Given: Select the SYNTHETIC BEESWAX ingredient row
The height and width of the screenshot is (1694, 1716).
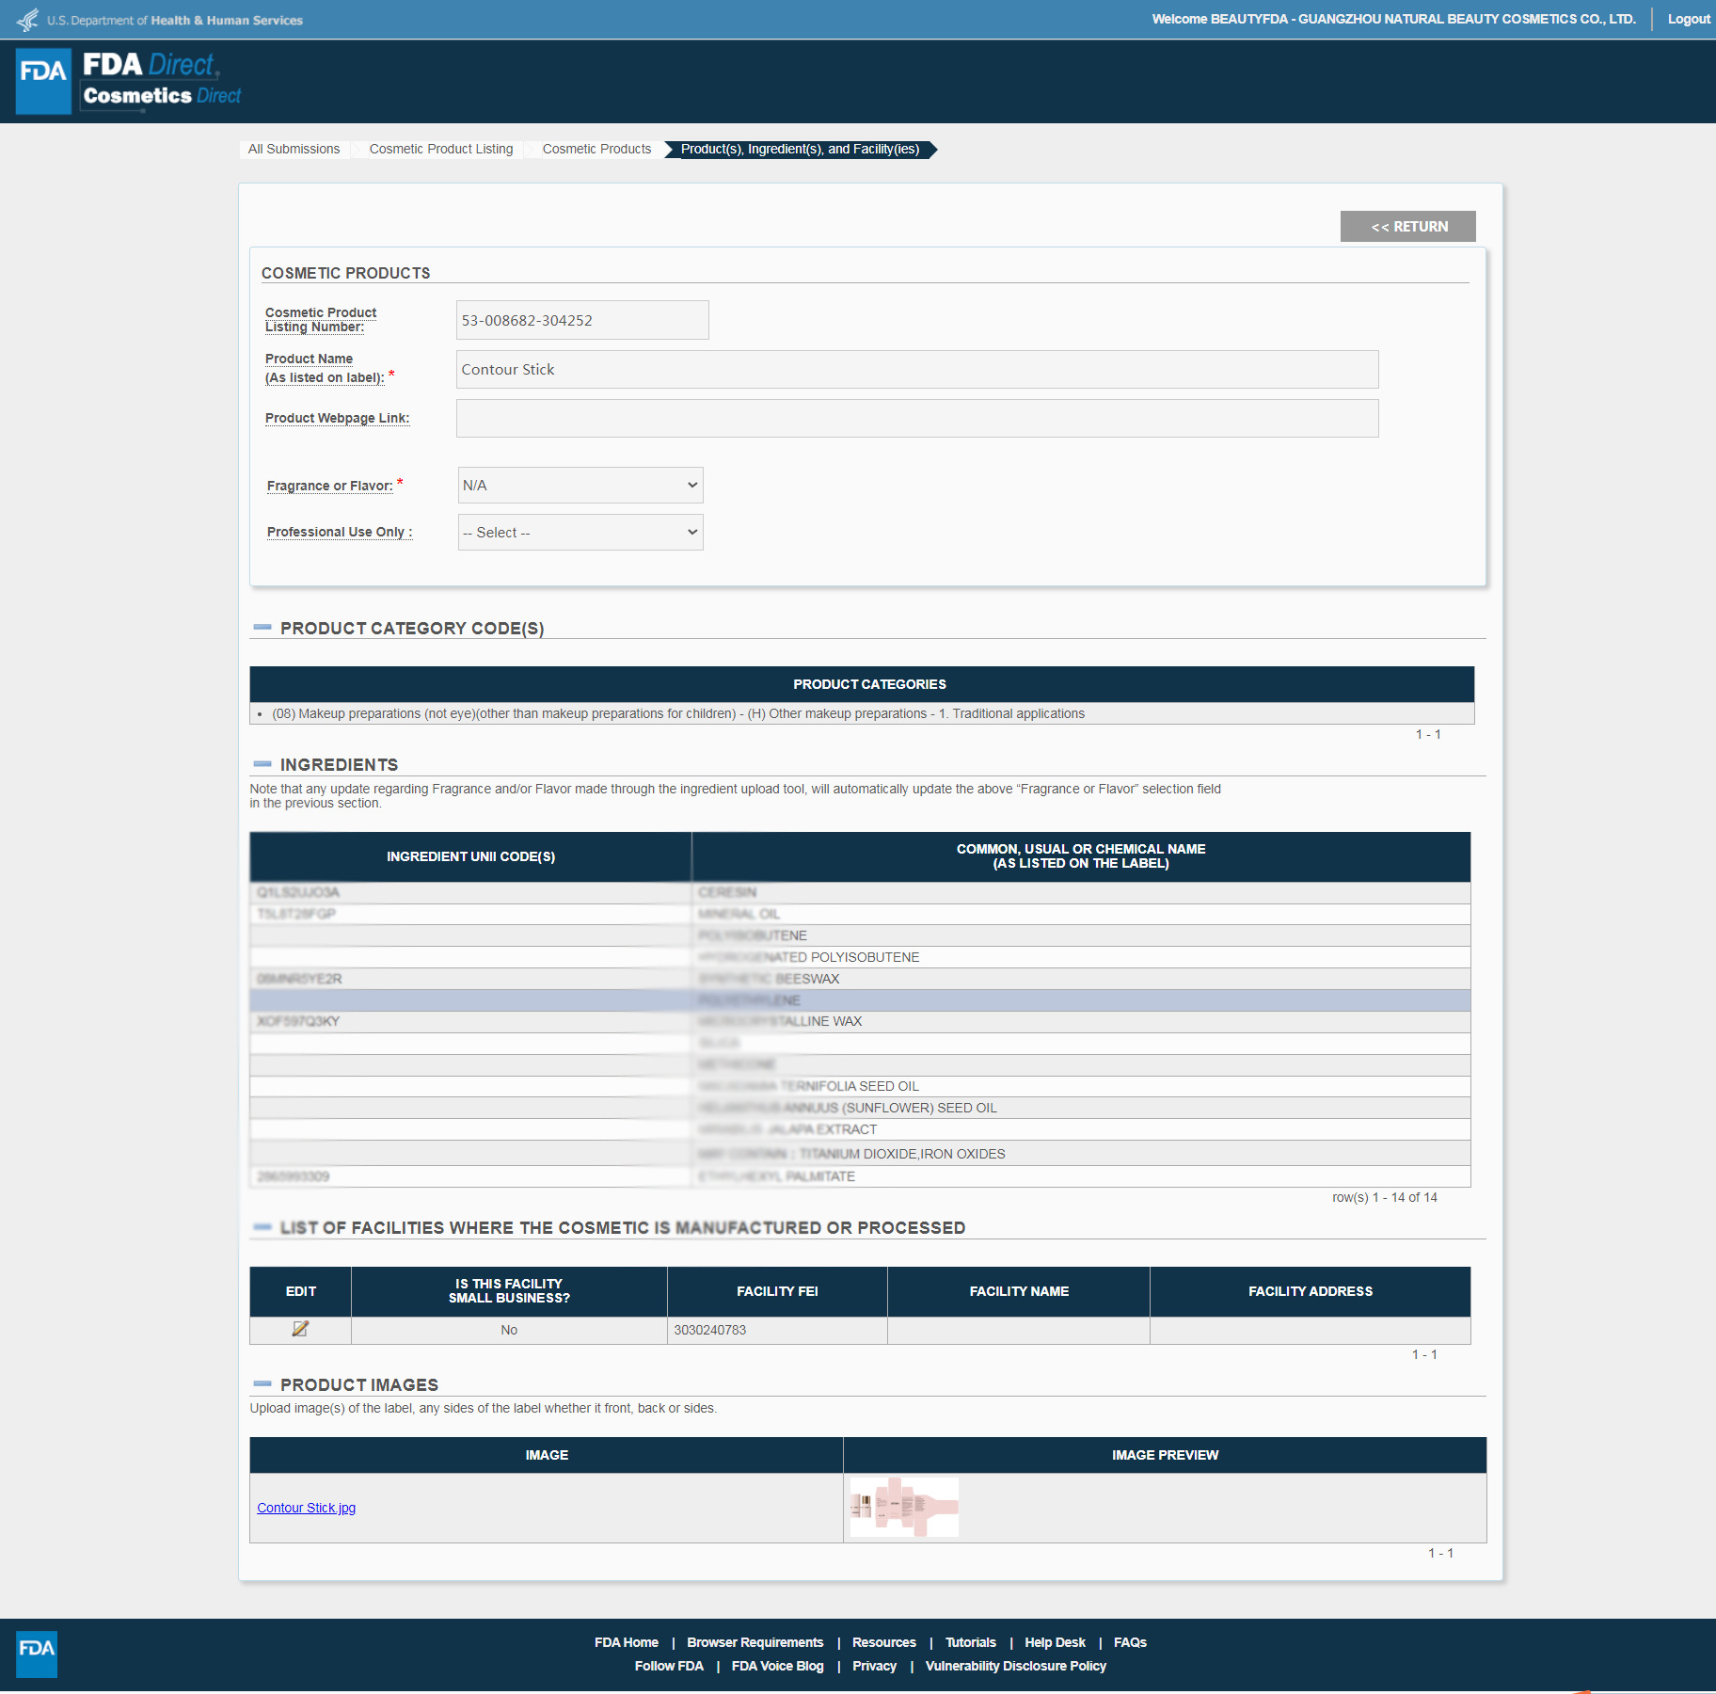Looking at the screenshot, I should (860, 979).
